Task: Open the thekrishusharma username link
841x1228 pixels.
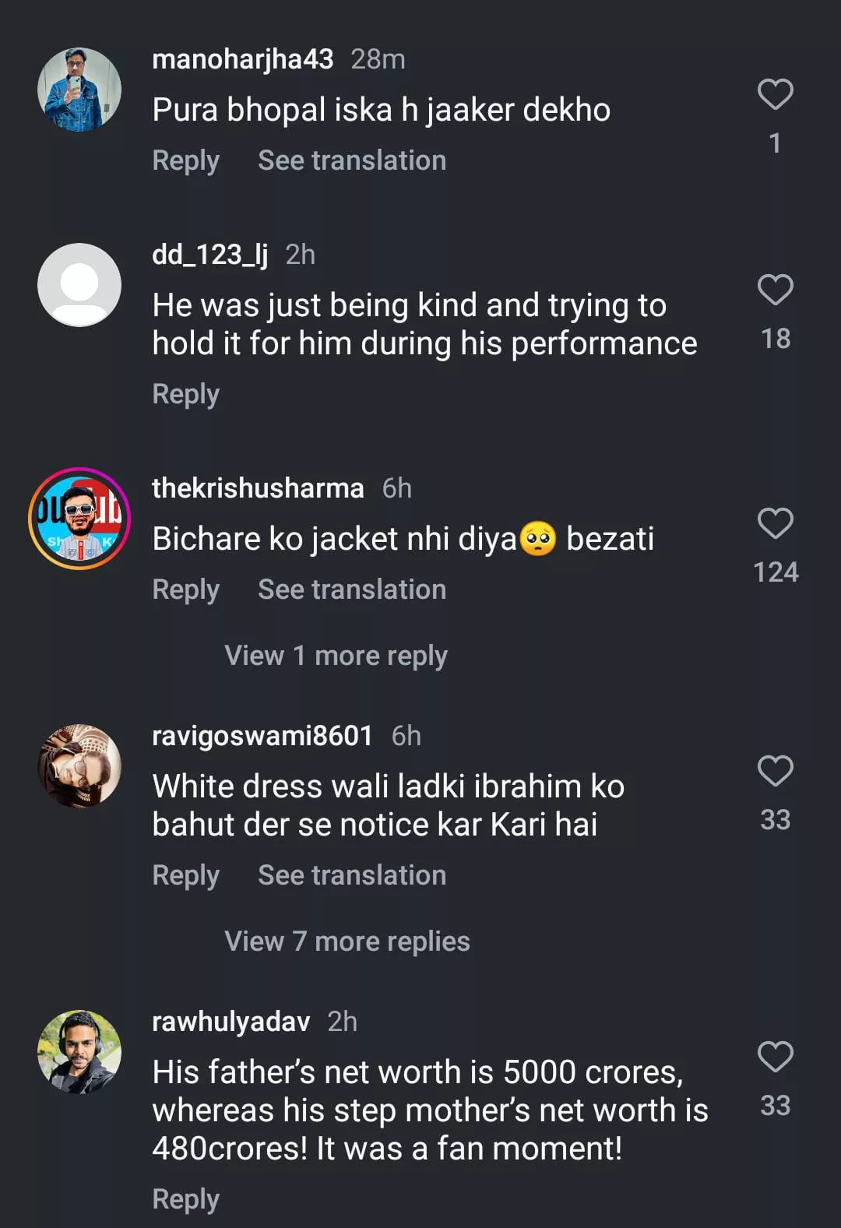Action: point(258,488)
